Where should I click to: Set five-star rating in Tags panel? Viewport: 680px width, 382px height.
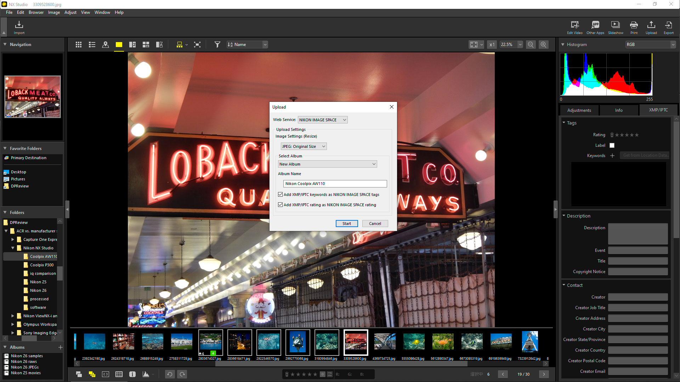point(637,135)
